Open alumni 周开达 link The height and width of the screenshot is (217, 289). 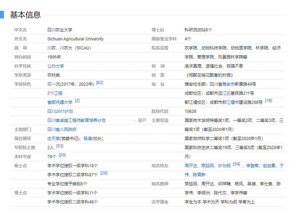click(x=191, y=166)
